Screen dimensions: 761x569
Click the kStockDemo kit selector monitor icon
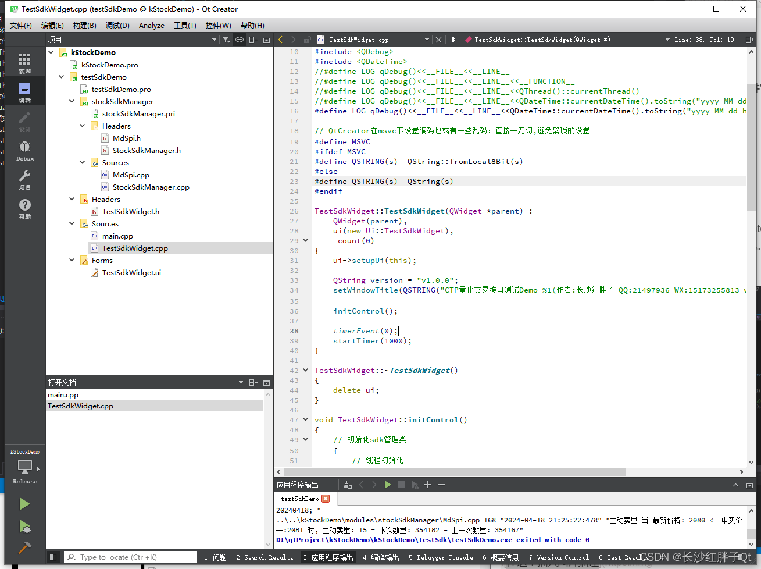click(24, 467)
